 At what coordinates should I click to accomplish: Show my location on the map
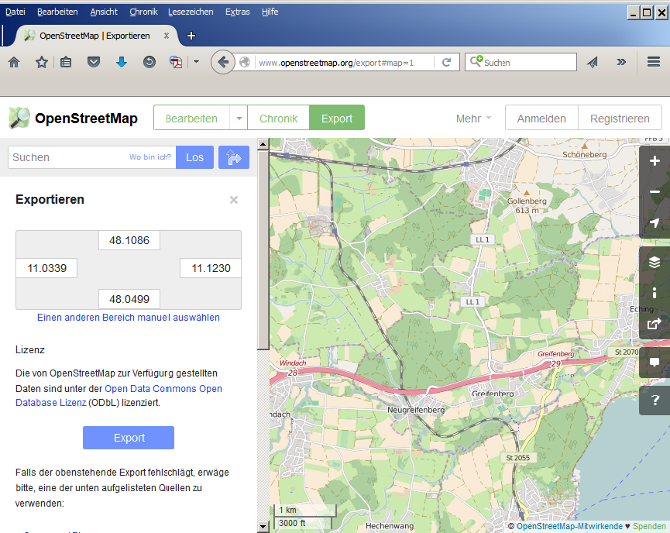tap(655, 222)
